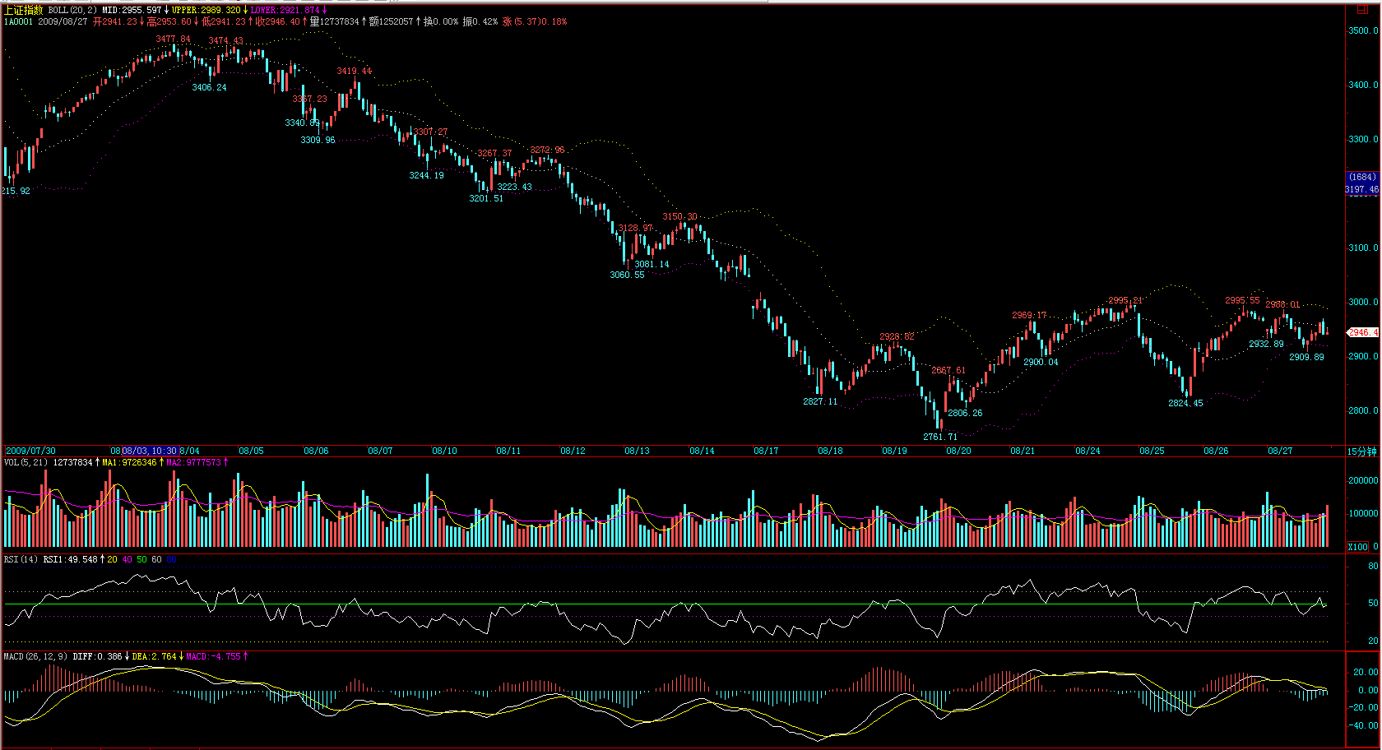1382x750 pixels.
Task: Click the 08/05 date on the time axis
Action: click(251, 451)
